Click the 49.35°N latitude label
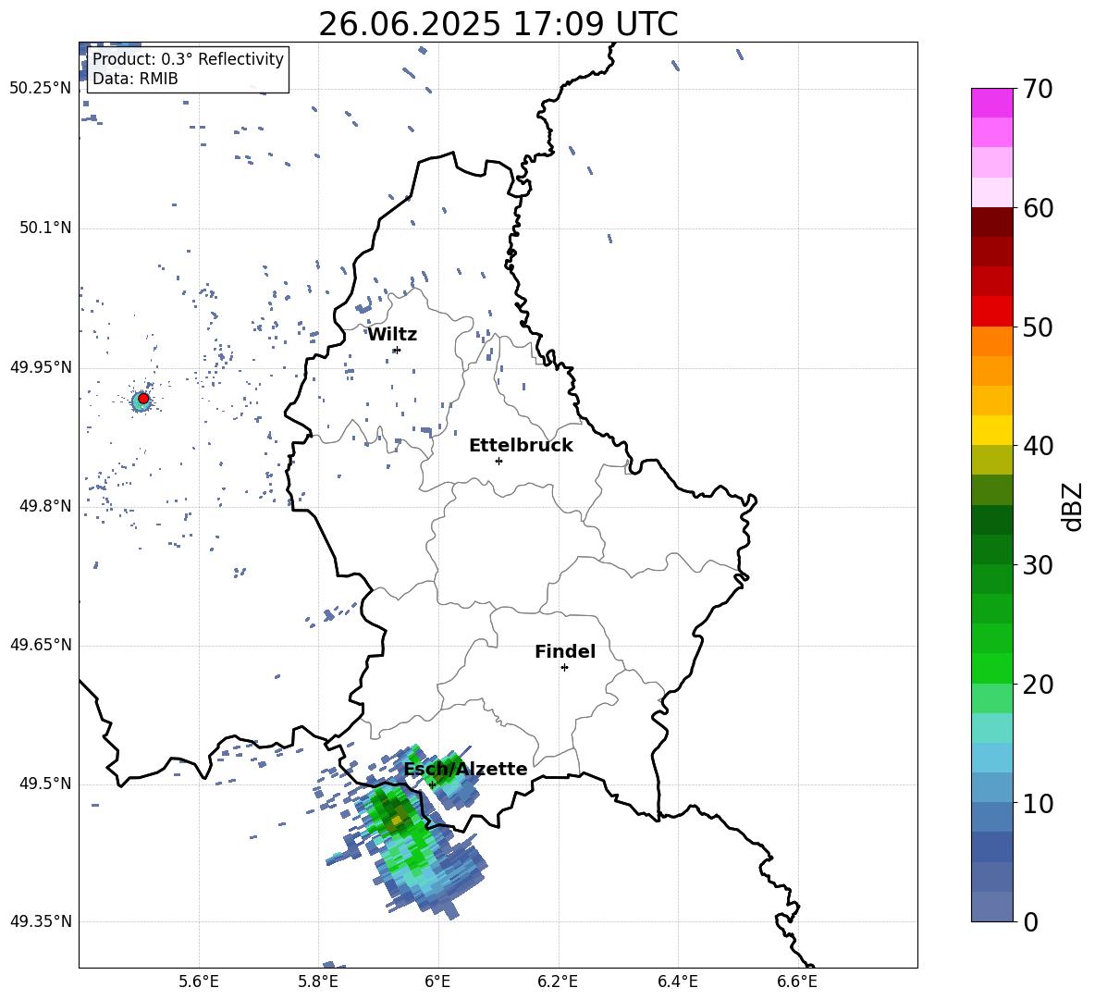This screenshot has width=1095, height=1000. [x=40, y=921]
